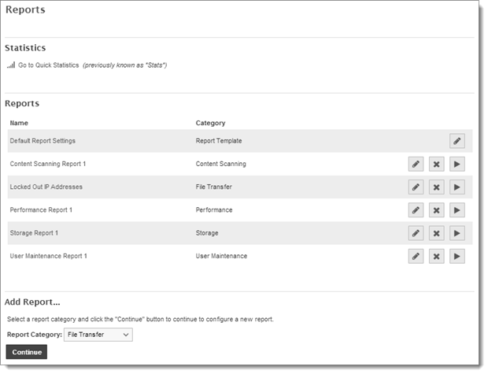Run Performance Report 1
488x374 pixels.
tap(457, 210)
